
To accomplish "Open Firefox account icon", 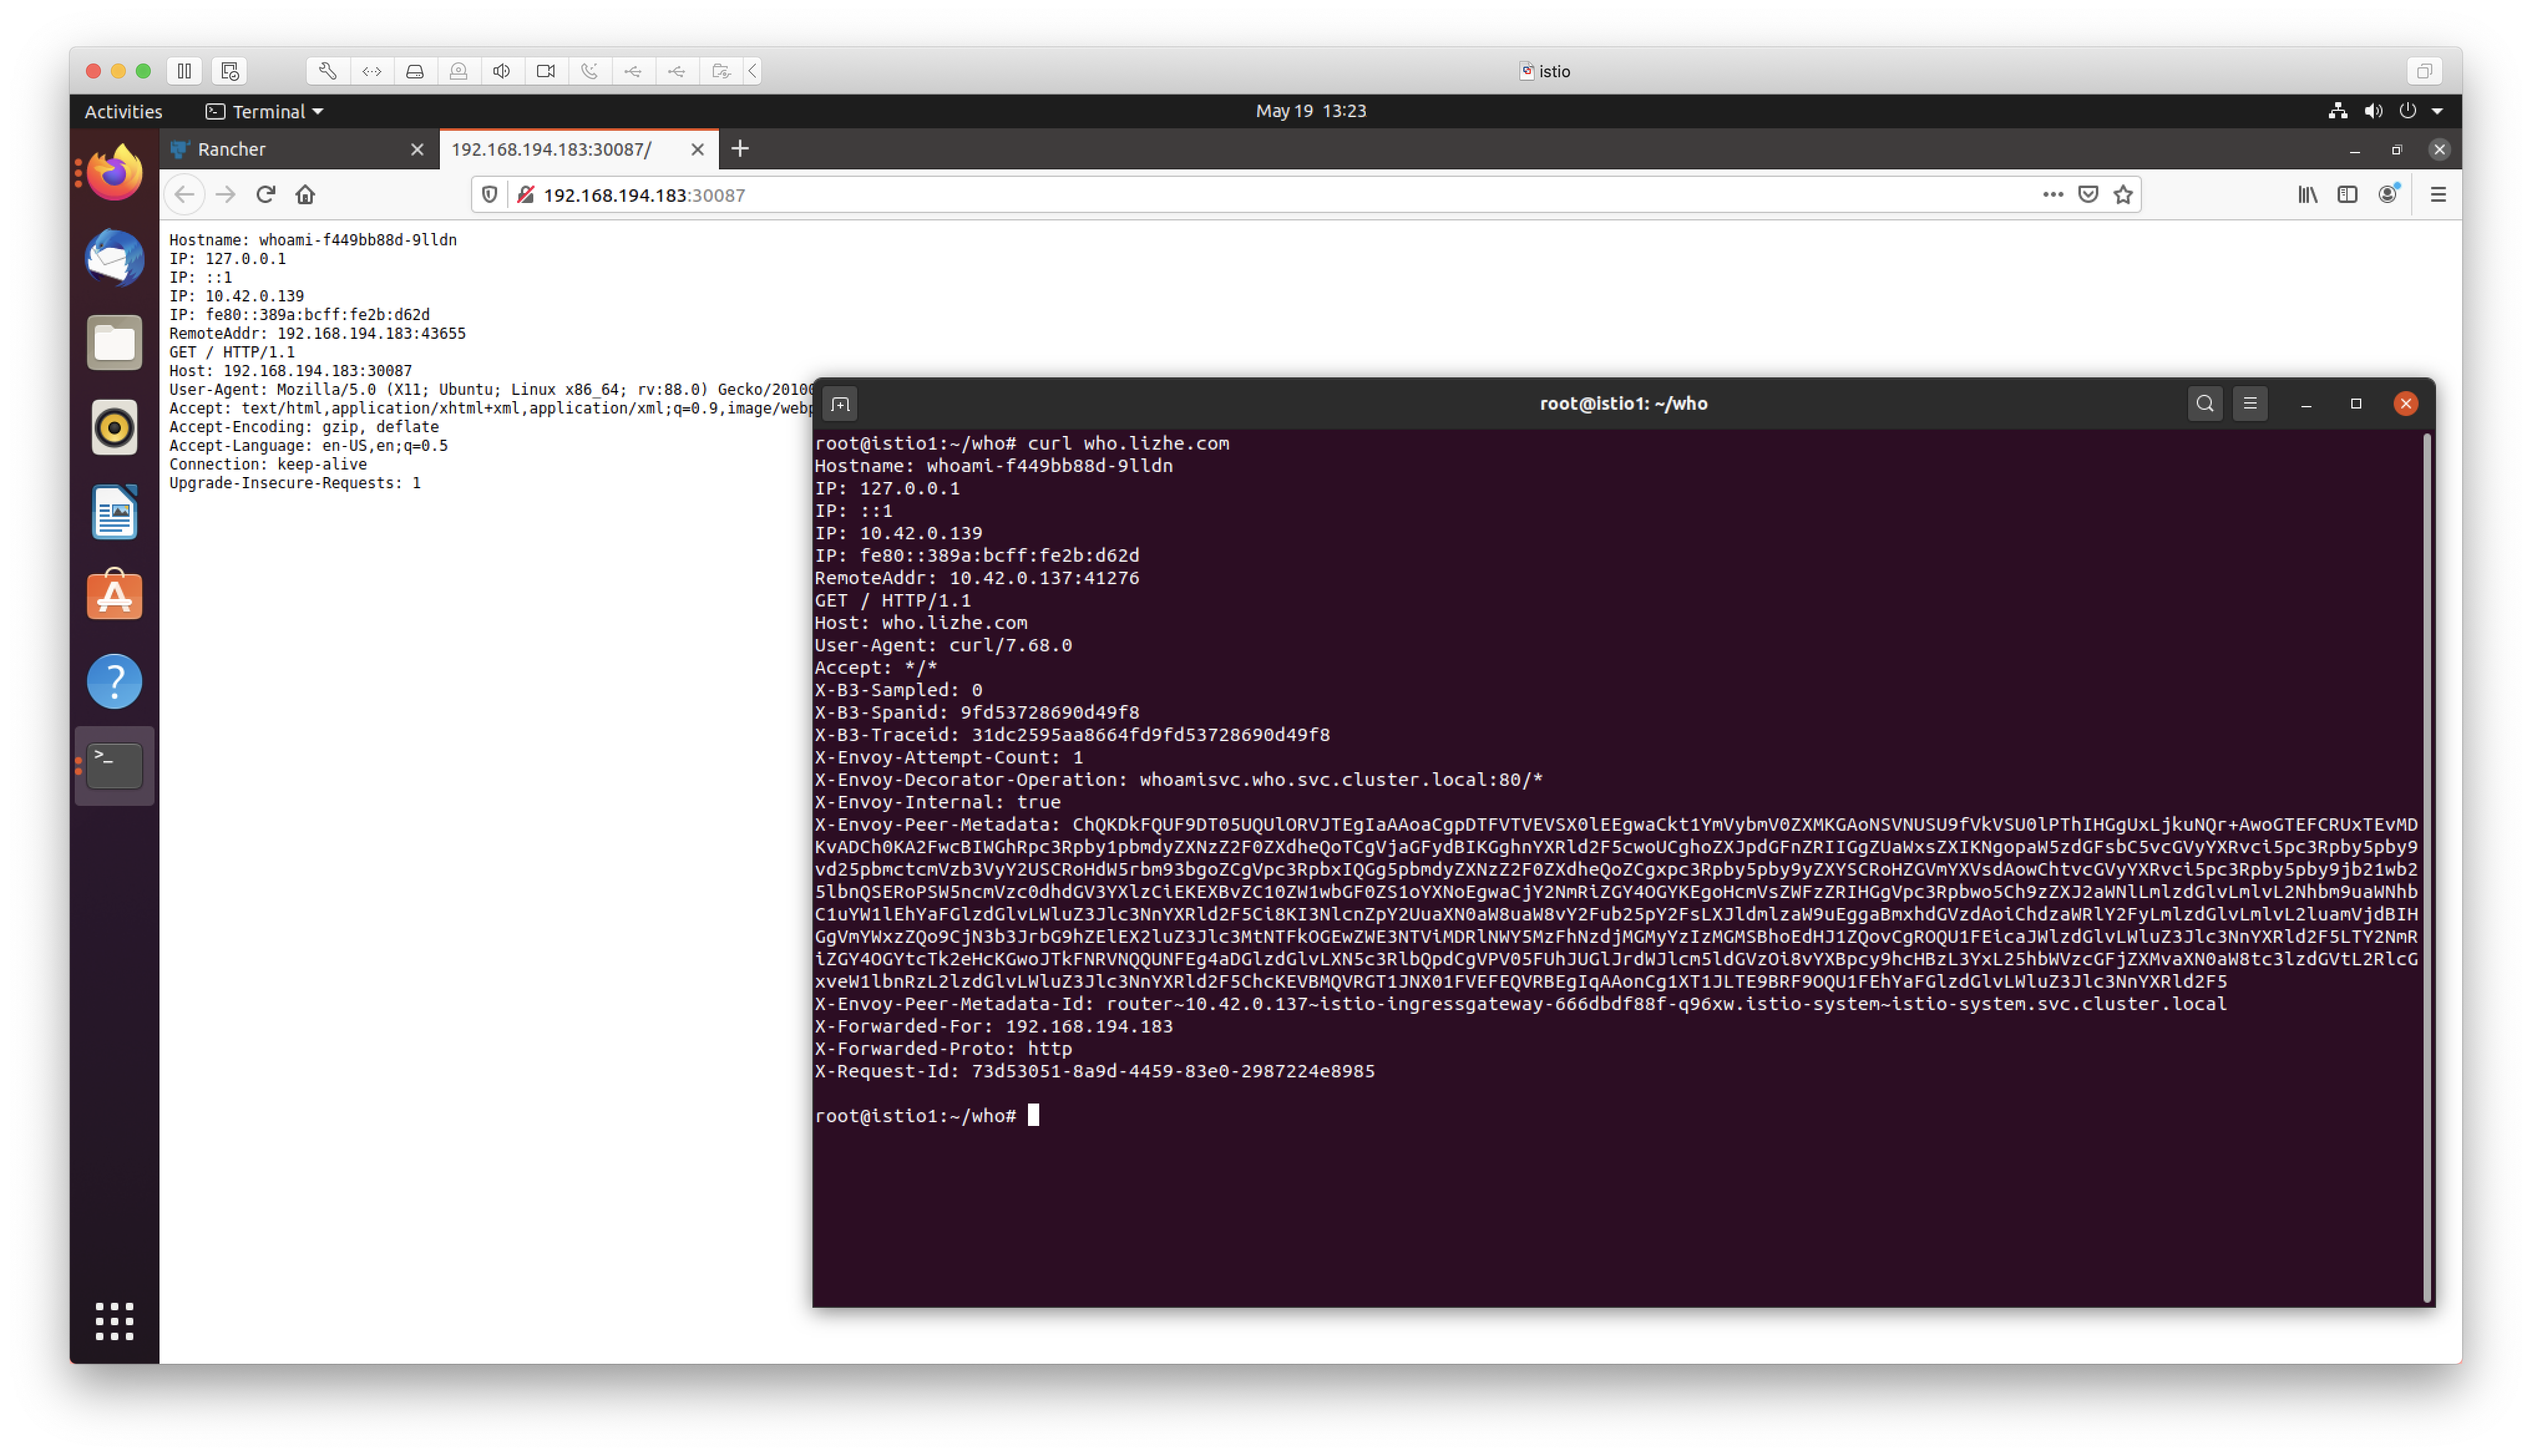I will tap(2388, 194).
